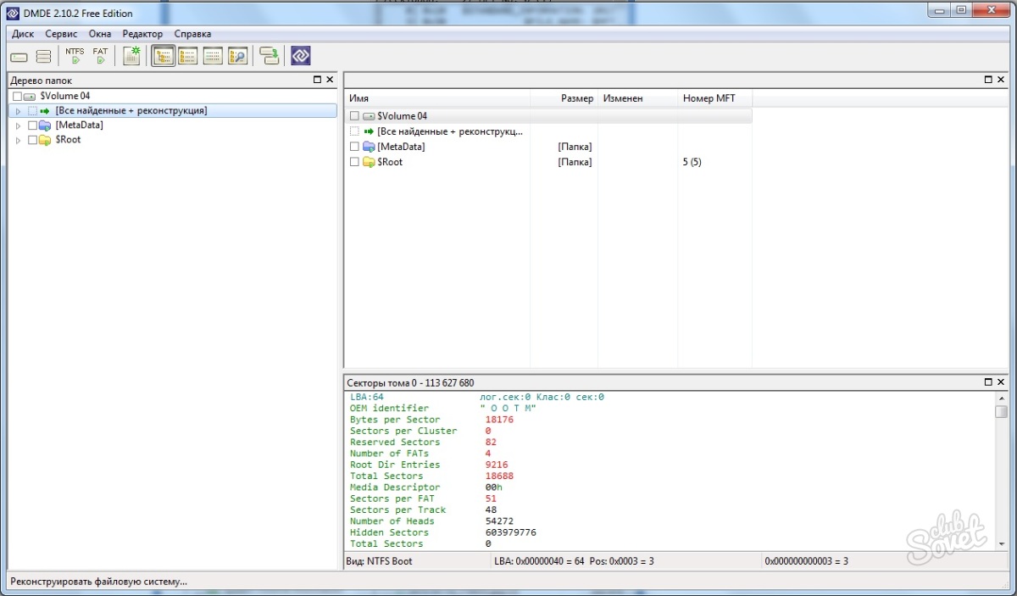Click the recover files green arrow icon

[x=270, y=57]
